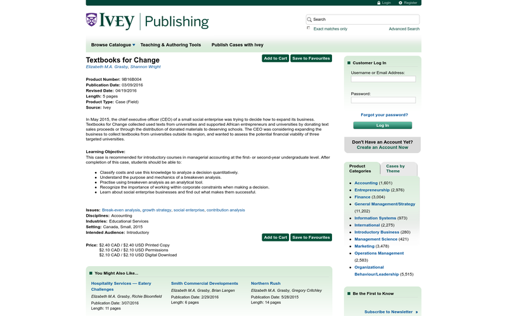Open General Management/Strategy category
This screenshot has width=507, height=316.
(385, 204)
